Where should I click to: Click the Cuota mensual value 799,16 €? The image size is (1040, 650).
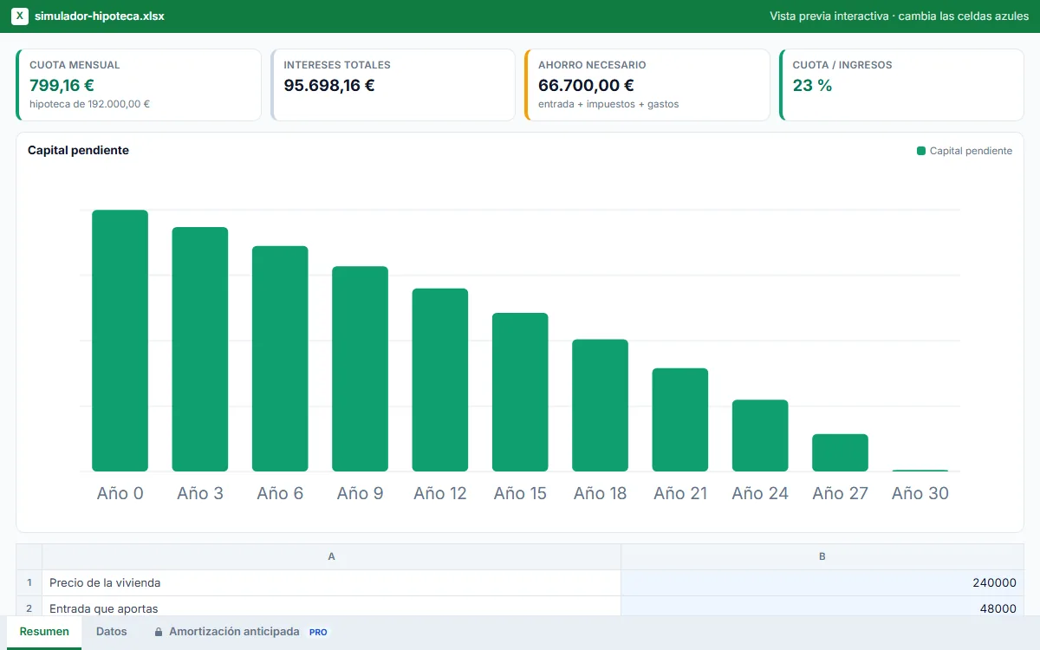pos(62,85)
